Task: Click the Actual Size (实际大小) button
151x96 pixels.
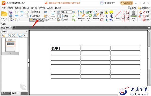Action: point(53,15)
